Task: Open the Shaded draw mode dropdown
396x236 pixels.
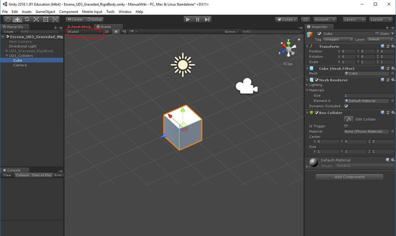Action: [85, 32]
